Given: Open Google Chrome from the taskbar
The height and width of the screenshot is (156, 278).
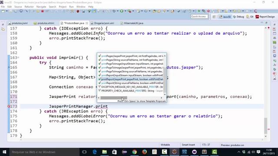Looking at the screenshot, I should 134,152.
